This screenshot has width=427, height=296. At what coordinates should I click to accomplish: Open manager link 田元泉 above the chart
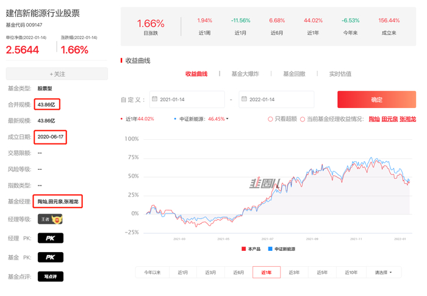(389, 119)
